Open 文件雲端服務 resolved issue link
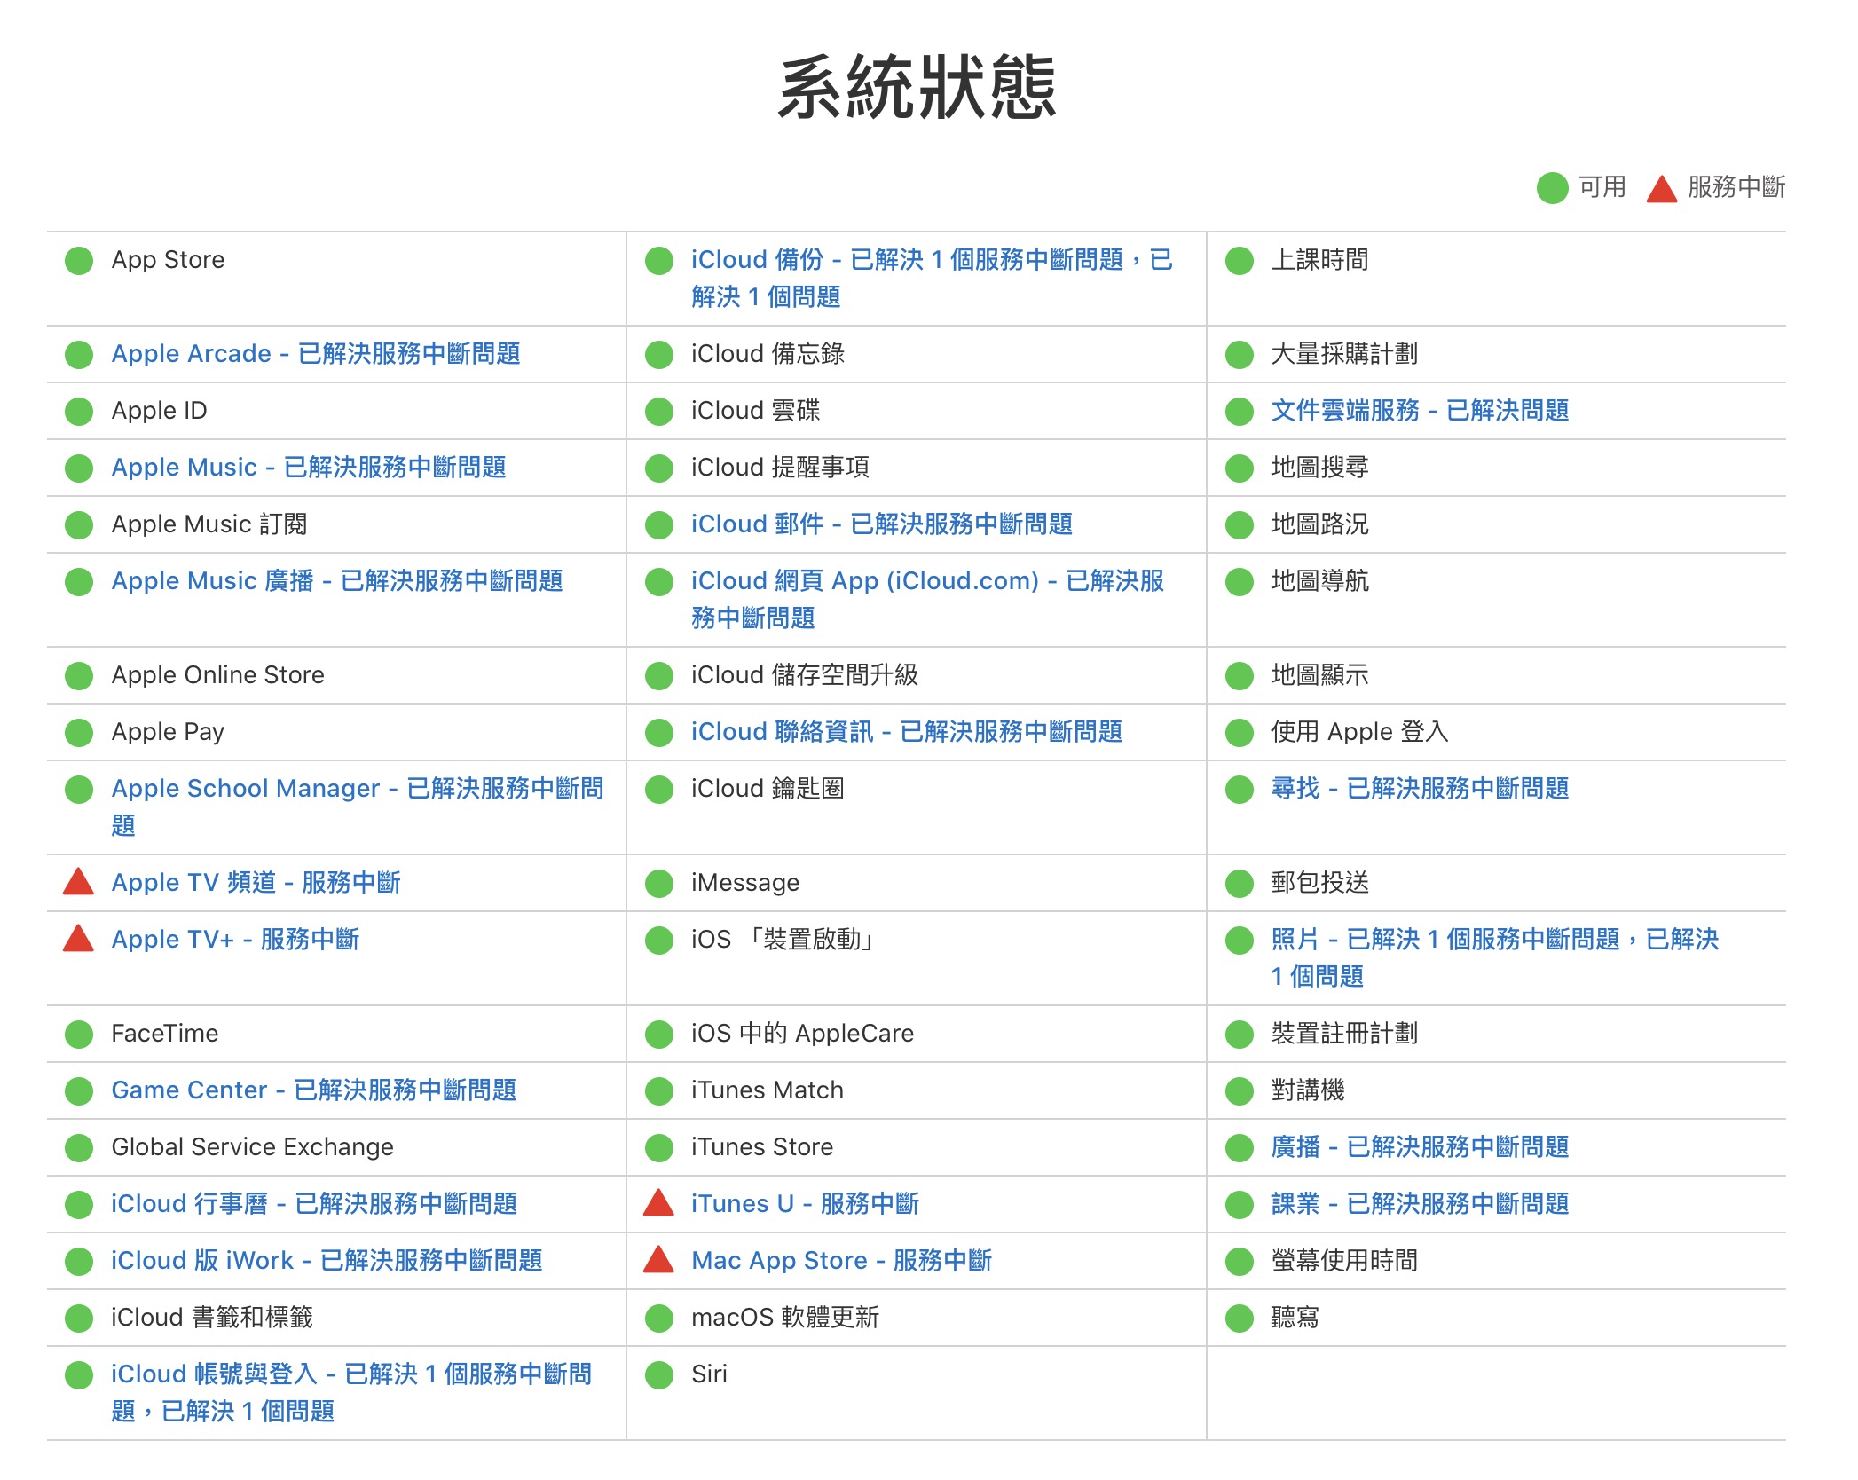The image size is (1858, 1480). [x=1420, y=410]
